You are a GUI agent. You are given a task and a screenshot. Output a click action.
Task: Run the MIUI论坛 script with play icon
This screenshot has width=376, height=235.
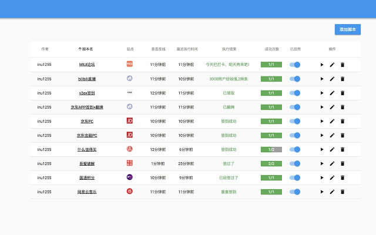pos(322,65)
